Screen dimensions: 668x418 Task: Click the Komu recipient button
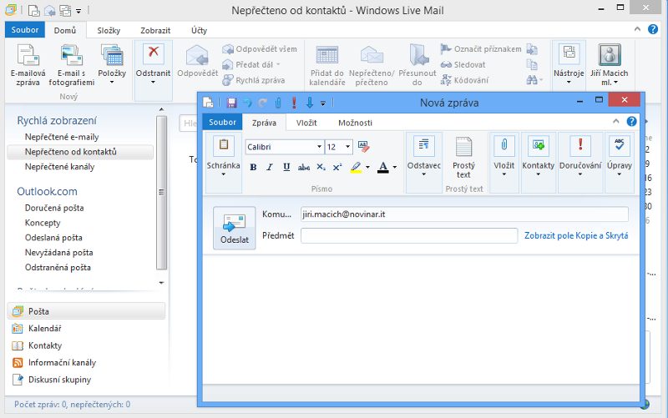276,214
